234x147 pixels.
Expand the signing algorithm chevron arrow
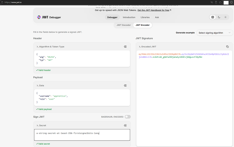(229, 32)
